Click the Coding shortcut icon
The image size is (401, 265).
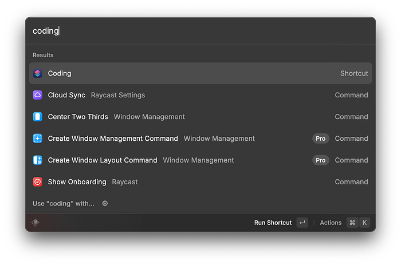click(38, 73)
